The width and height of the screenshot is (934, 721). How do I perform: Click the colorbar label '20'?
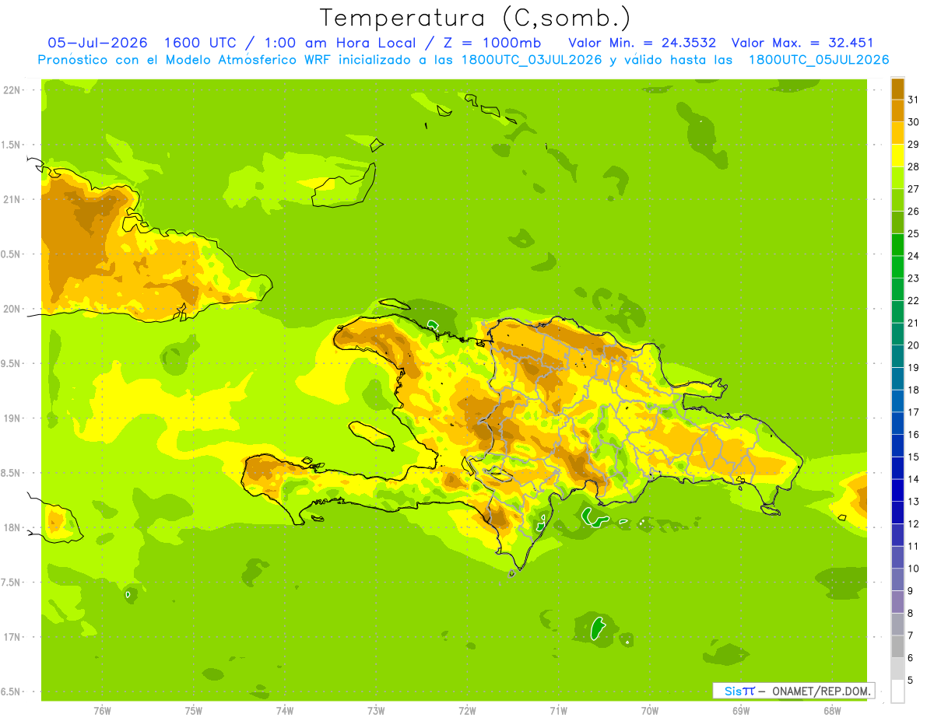pos(914,345)
